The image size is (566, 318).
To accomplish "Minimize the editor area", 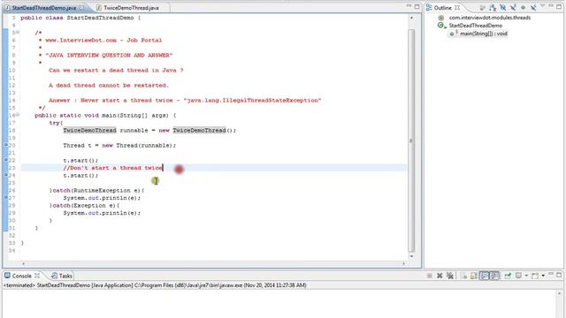I will 409,6.
